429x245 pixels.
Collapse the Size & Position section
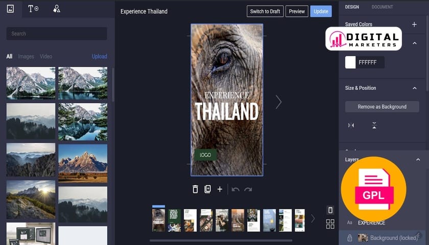414,88
